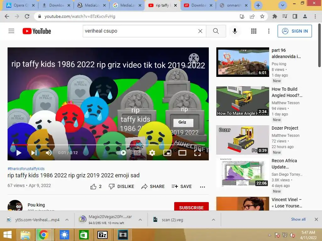Enter full screen mode
Viewport: 322px width, 241px height.
197,153
